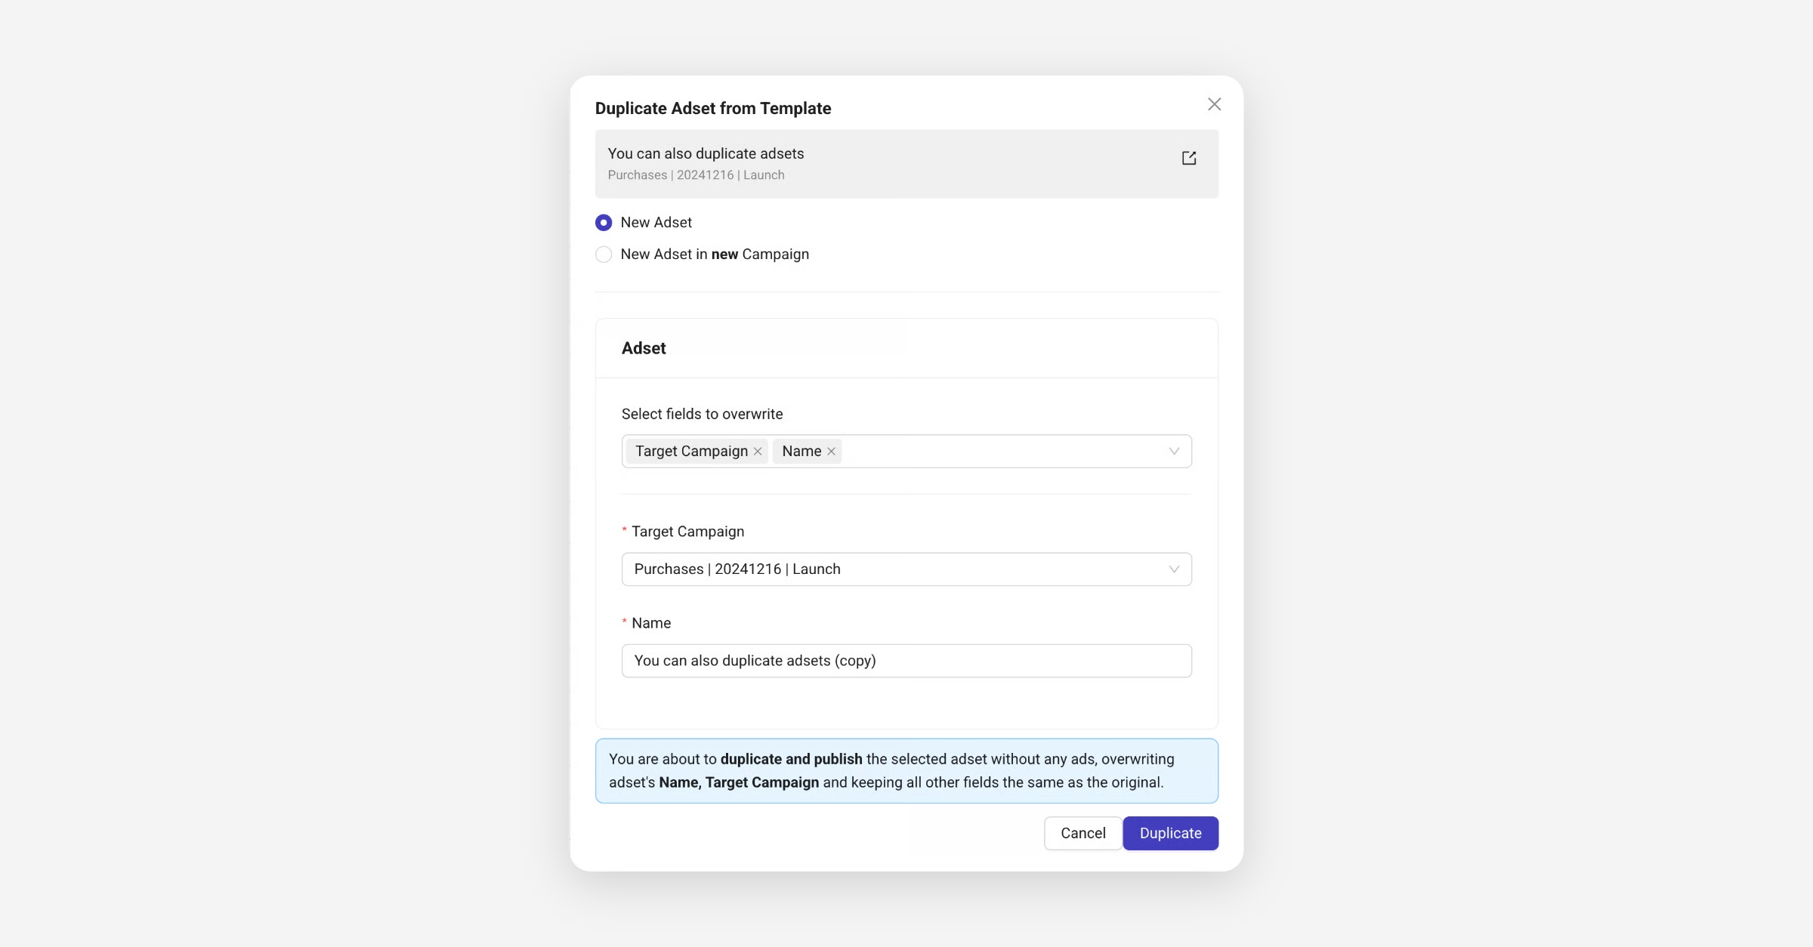Screen dimensions: 1813x947
Task: Click the required Name field label
Action: (650, 623)
